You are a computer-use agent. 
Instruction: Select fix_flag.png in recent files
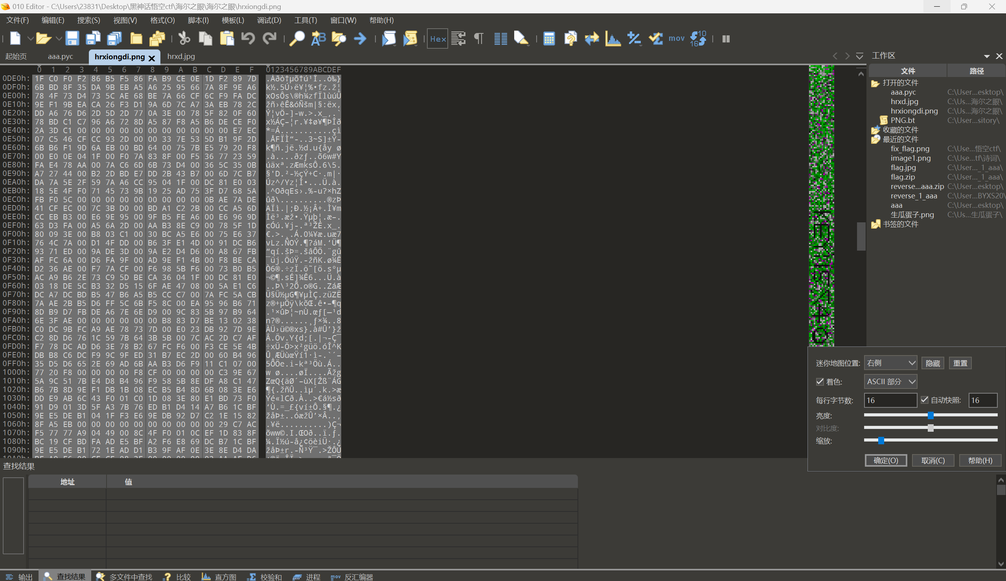(x=910, y=148)
